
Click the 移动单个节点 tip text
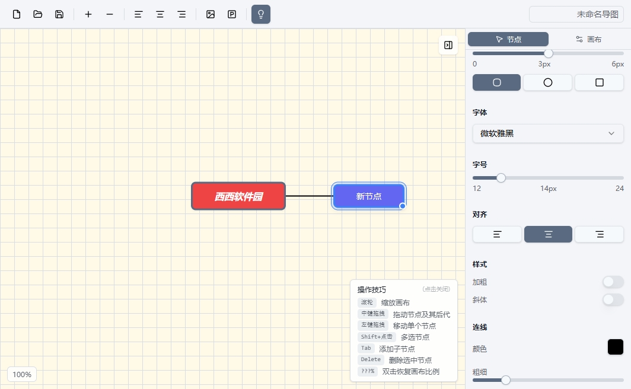(x=415, y=326)
